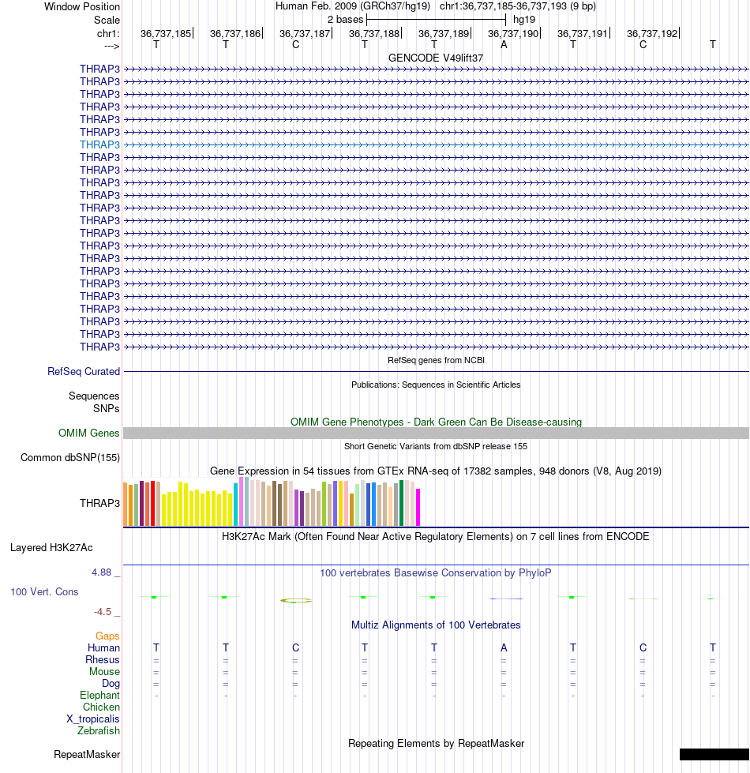This screenshot has height=773, width=750.
Task: Click base 'A' in the top sequence row
Action: click(x=504, y=44)
